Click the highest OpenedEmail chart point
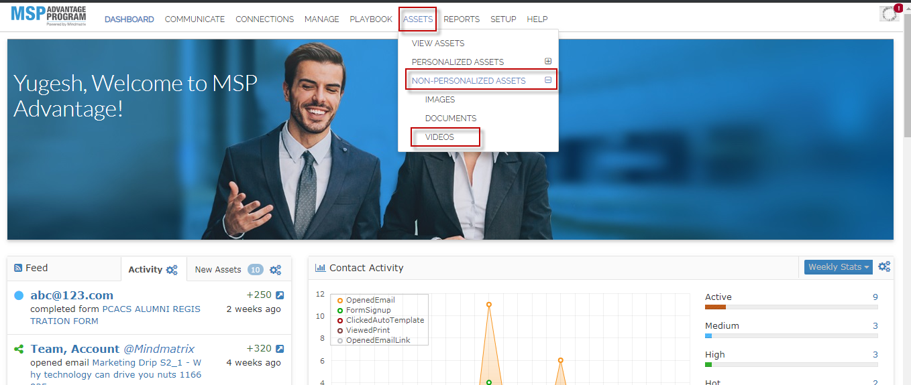Viewport: 911px width, 385px height. pos(489,305)
